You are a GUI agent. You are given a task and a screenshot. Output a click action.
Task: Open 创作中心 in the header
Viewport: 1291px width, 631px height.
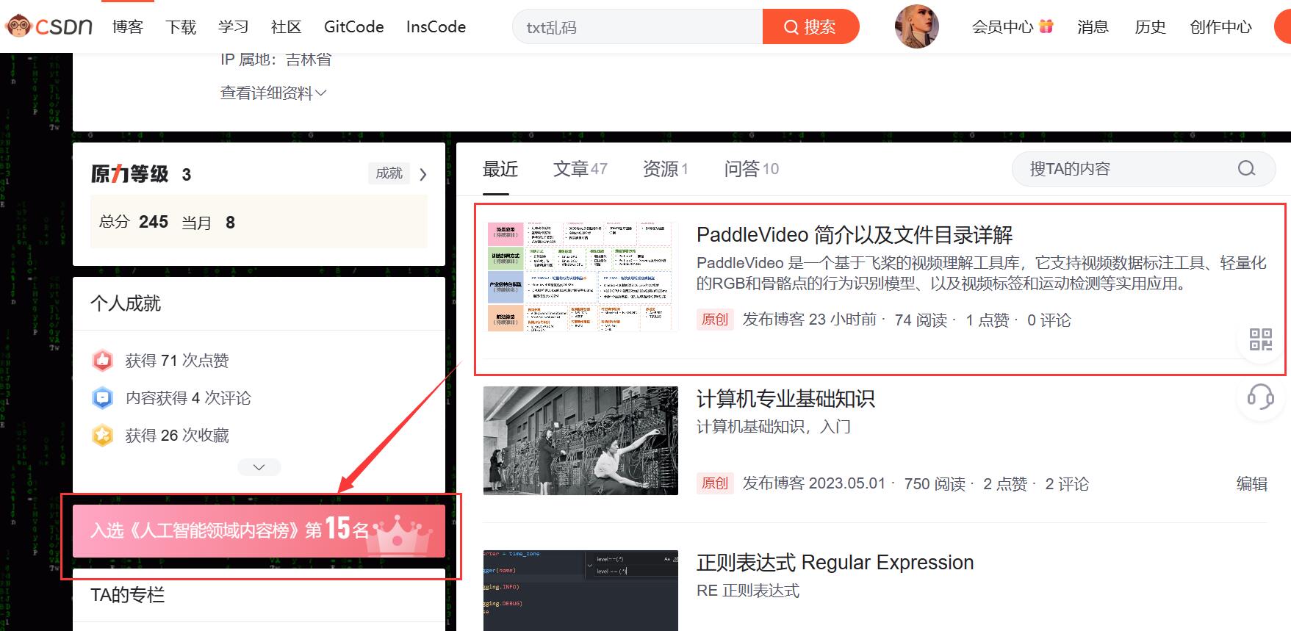tap(1220, 26)
